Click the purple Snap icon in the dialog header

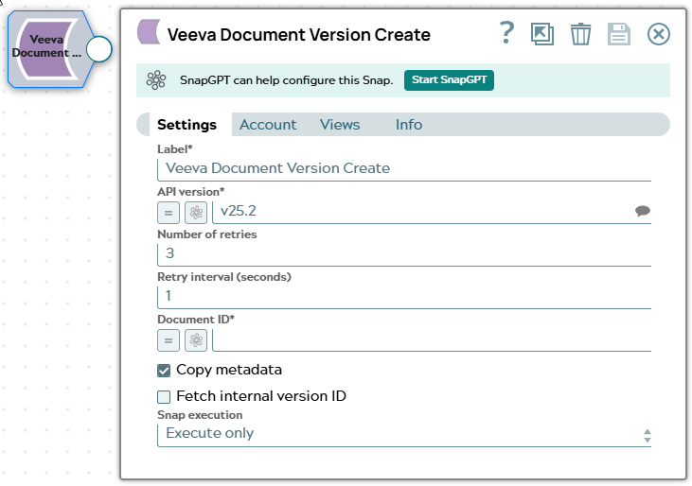pos(149,32)
